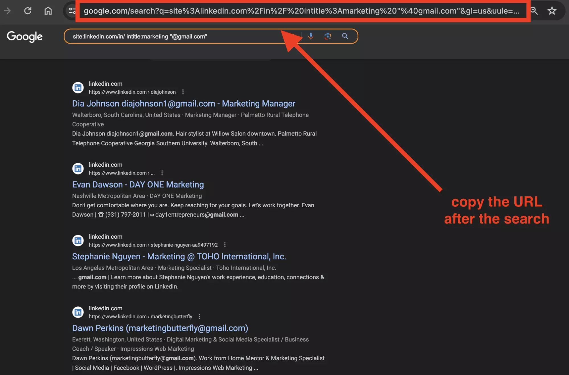Open the browser home page
The height and width of the screenshot is (375, 569).
(48, 11)
